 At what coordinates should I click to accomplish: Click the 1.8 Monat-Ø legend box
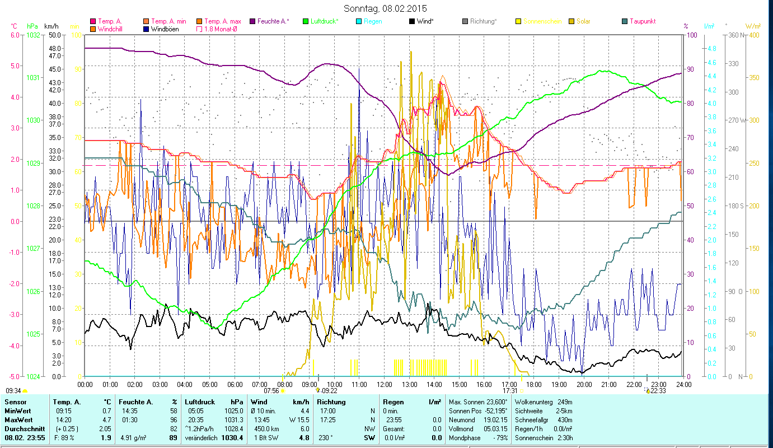tap(200, 29)
